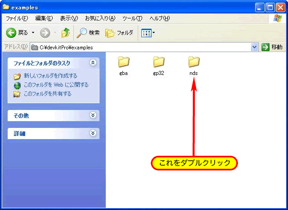The image size is (288, 210).
Task: Collapse the ファイルとフォルダのタスク panel
Action: click(93, 63)
